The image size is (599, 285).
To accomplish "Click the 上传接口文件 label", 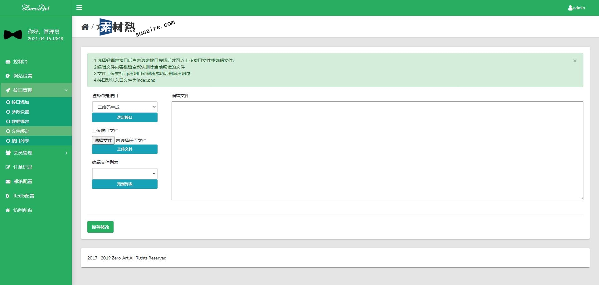I will (x=105, y=131).
